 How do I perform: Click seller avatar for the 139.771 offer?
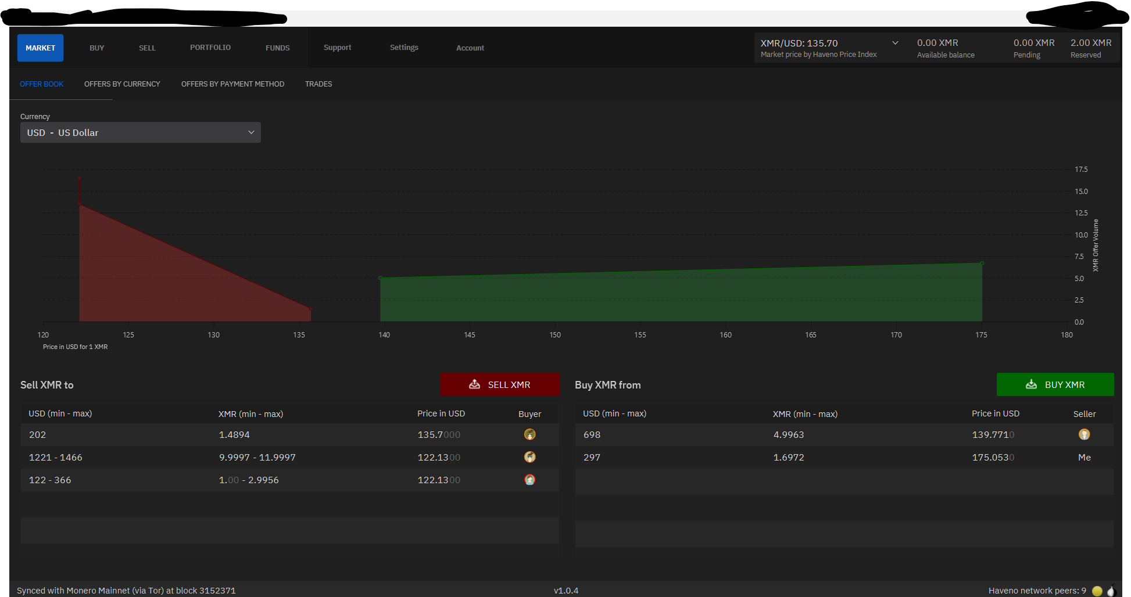[1084, 434]
